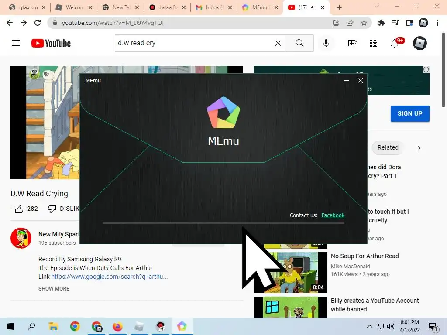Switch to the Lataa tab

click(x=167, y=7)
